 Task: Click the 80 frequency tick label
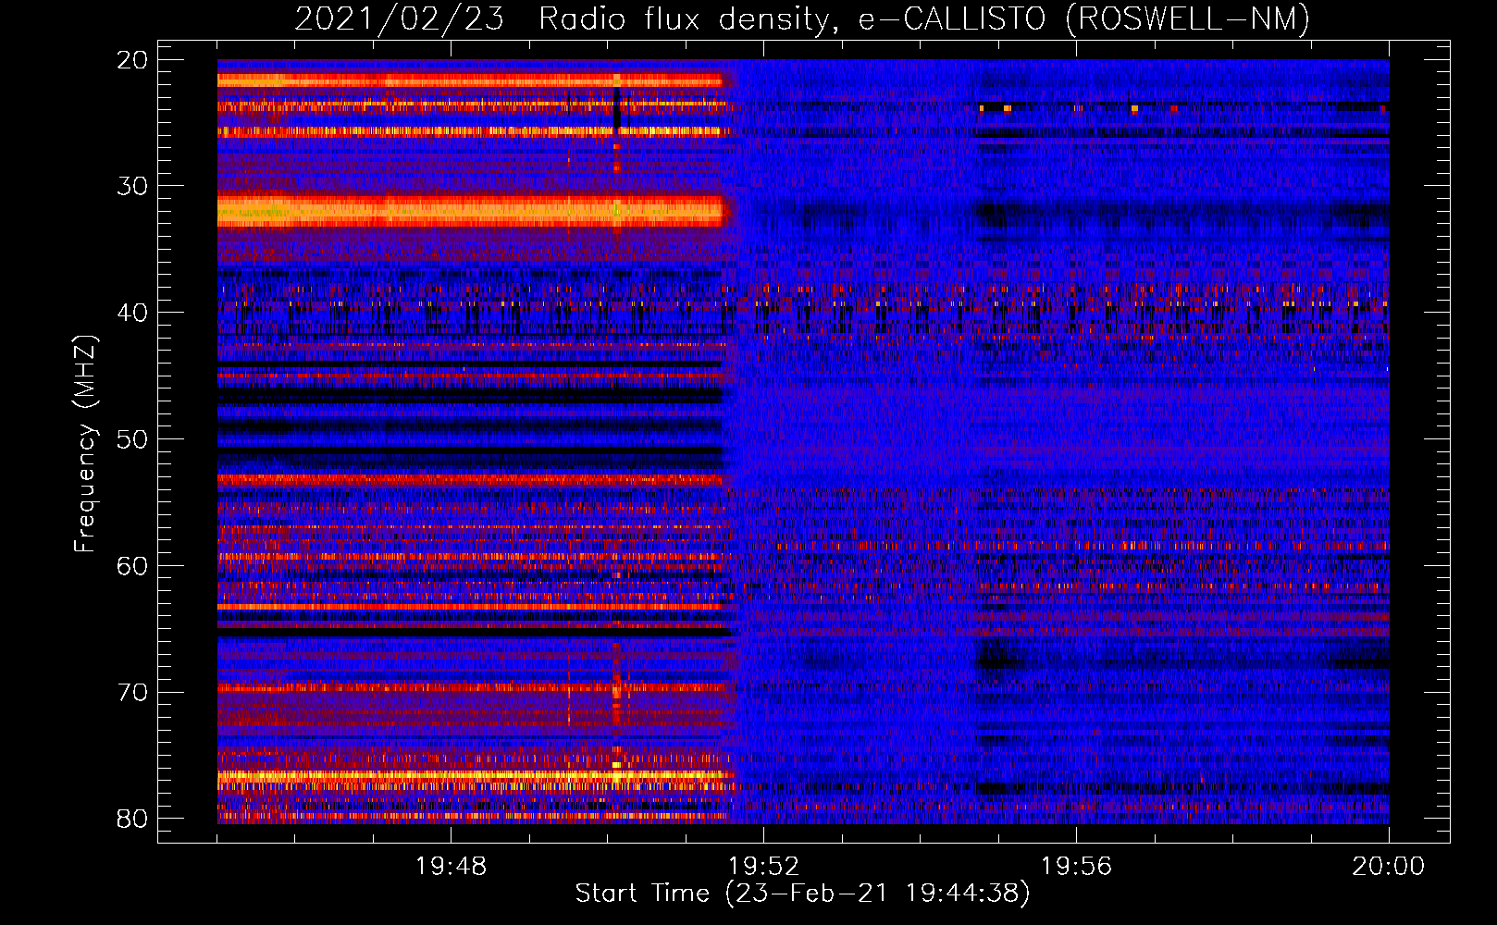132,819
